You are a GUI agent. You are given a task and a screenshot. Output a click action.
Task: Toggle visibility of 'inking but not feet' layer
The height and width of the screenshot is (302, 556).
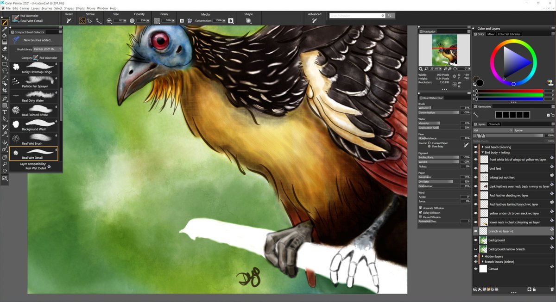coord(475,177)
